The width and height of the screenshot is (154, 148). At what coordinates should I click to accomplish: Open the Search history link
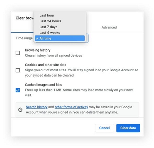point(37,107)
